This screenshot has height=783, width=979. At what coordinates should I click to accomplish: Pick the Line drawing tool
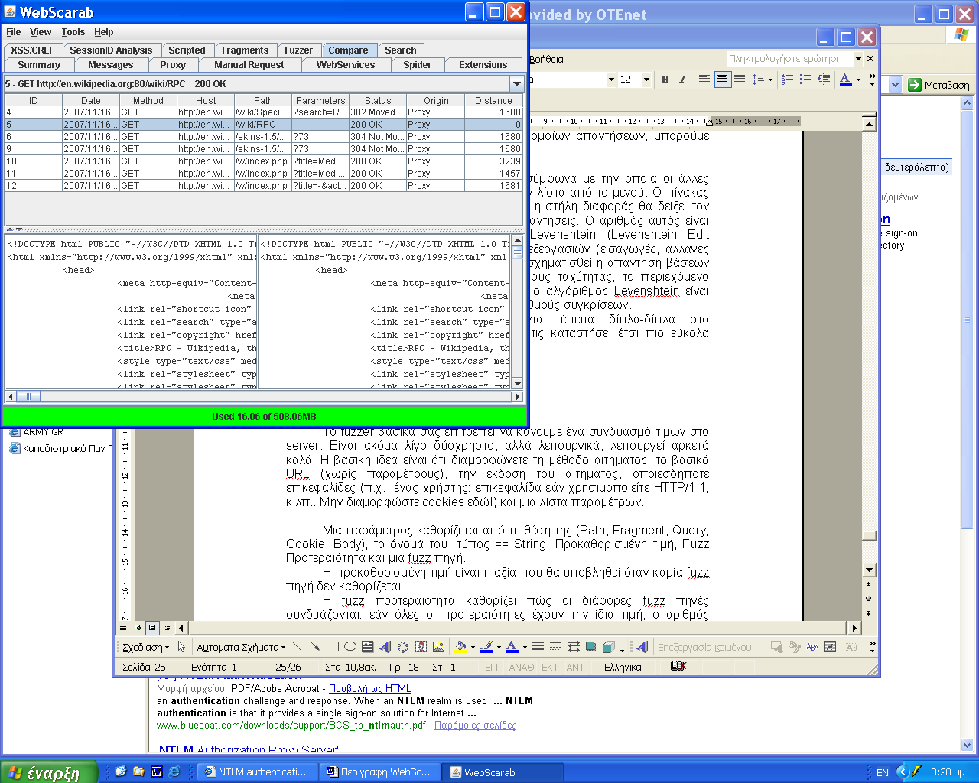tap(297, 647)
